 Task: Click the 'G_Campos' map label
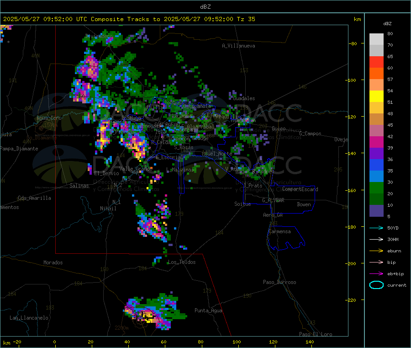310,134
